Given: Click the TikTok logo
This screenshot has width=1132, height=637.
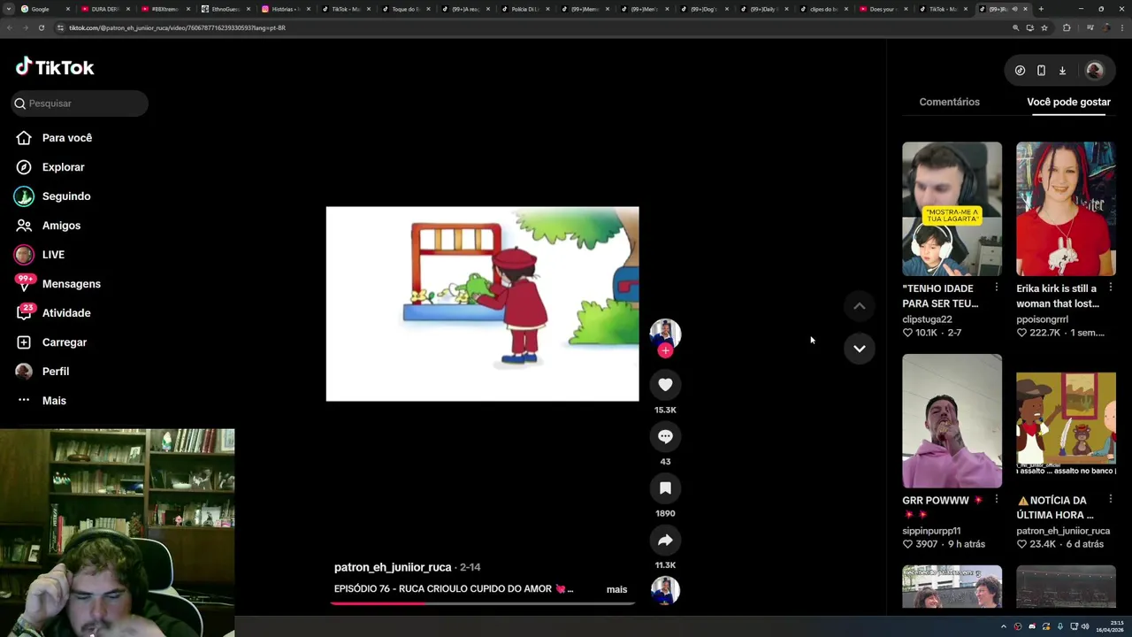Looking at the screenshot, I should pyautogui.click(x=55, y=67).
